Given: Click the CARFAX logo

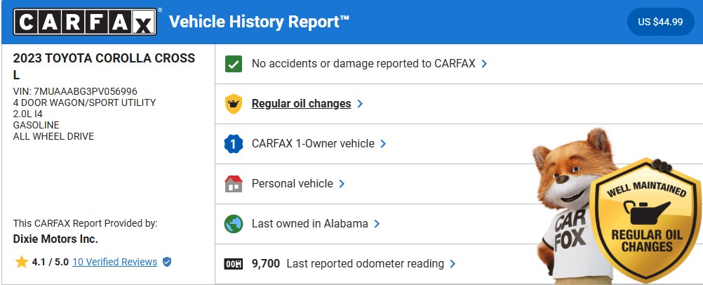Looking at the screenshot, I should pyautogui.click(x=85, y=22).
